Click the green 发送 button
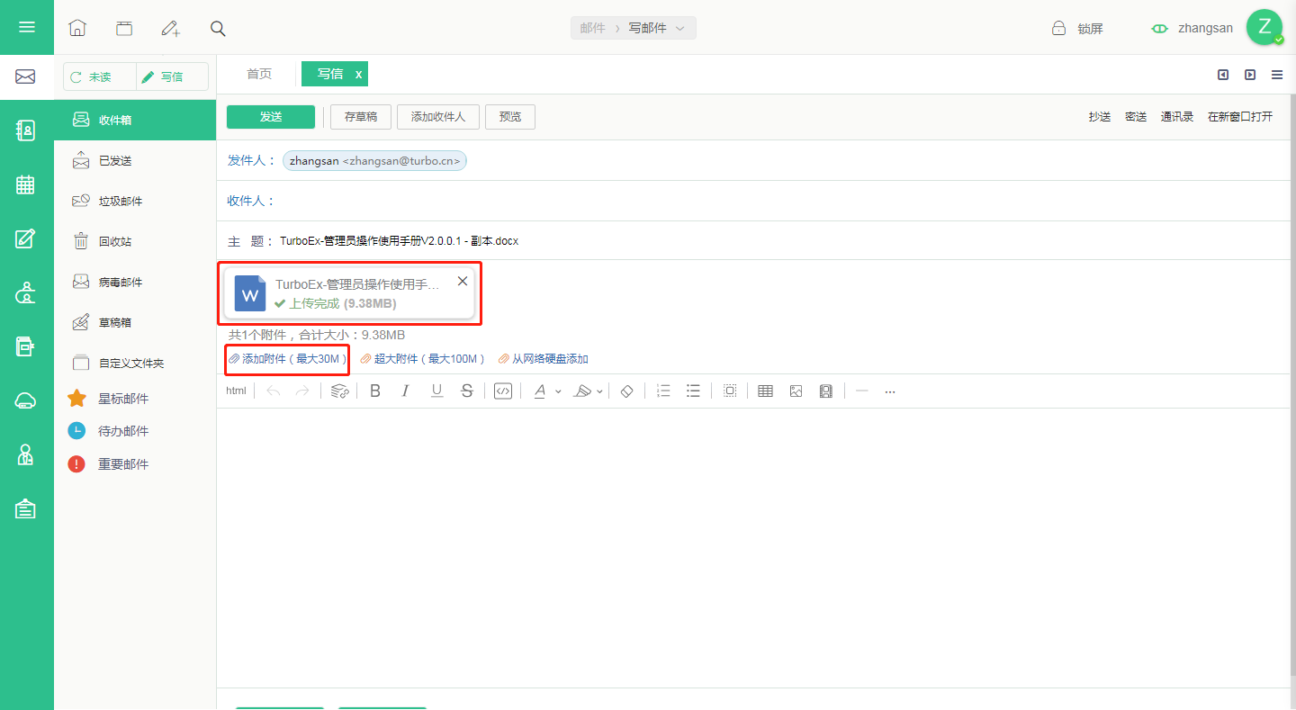Viewport: 1296px width, 710px height. [271, 117]
